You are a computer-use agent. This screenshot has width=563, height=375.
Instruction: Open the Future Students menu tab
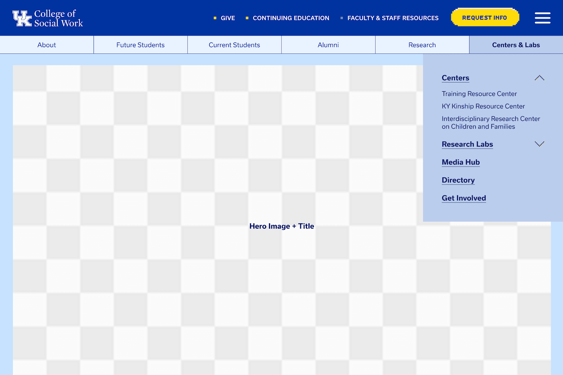(141, 45)
